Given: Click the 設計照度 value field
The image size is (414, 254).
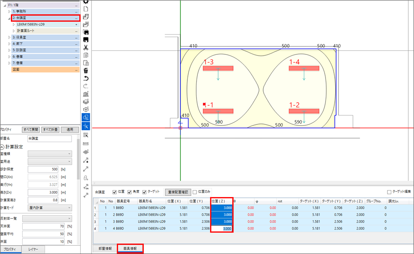Looking at the screenshot, I should (43, 169).
